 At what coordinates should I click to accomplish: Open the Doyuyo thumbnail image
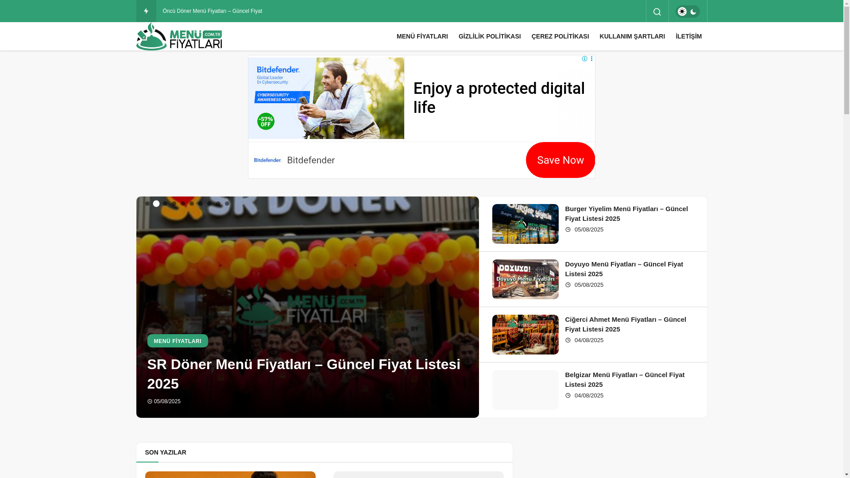525,279
